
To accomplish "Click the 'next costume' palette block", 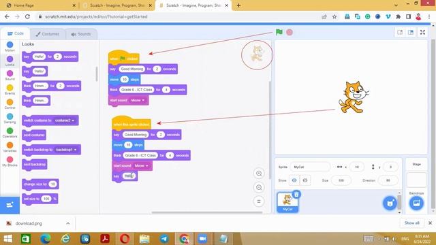I will coord(34,135).
